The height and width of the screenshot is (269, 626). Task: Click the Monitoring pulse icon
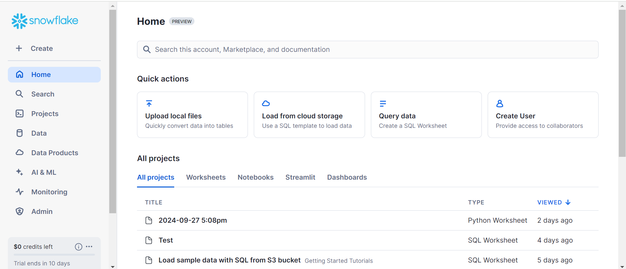(x=20, y=192)
